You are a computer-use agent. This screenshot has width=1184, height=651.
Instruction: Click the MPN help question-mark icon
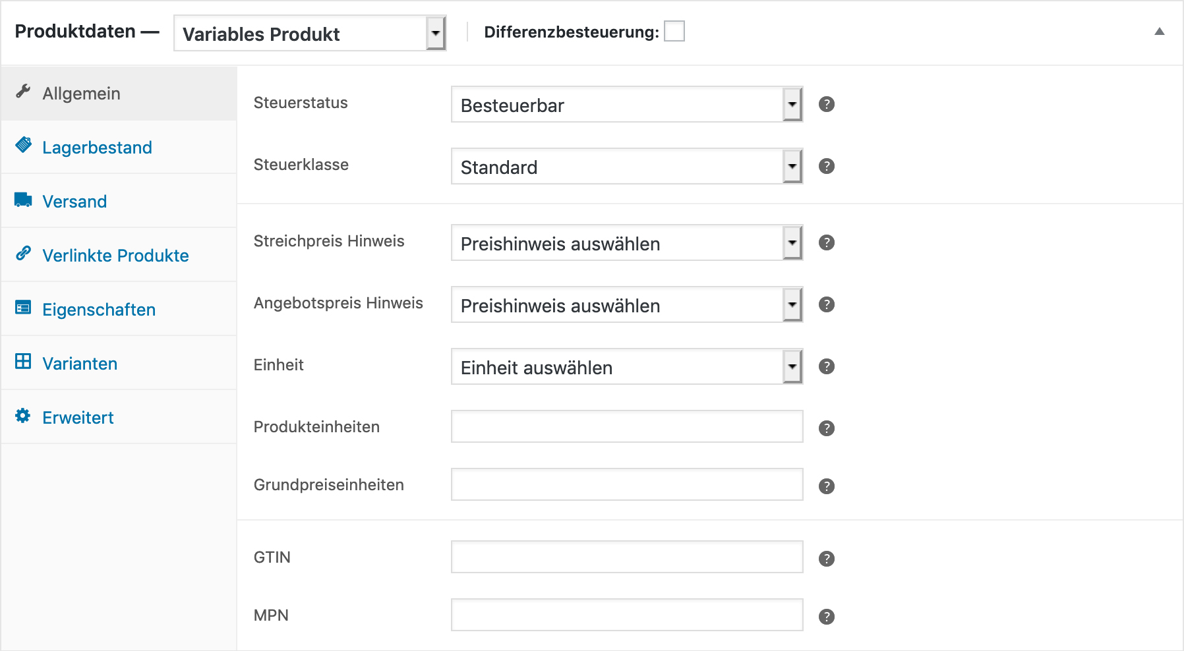pos(826,617)
